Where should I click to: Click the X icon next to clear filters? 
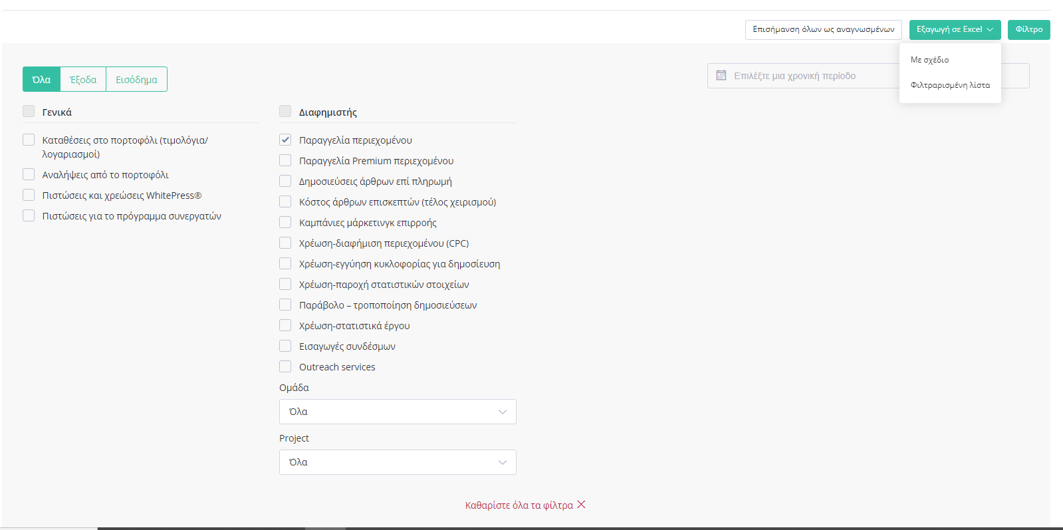point(581,505)
